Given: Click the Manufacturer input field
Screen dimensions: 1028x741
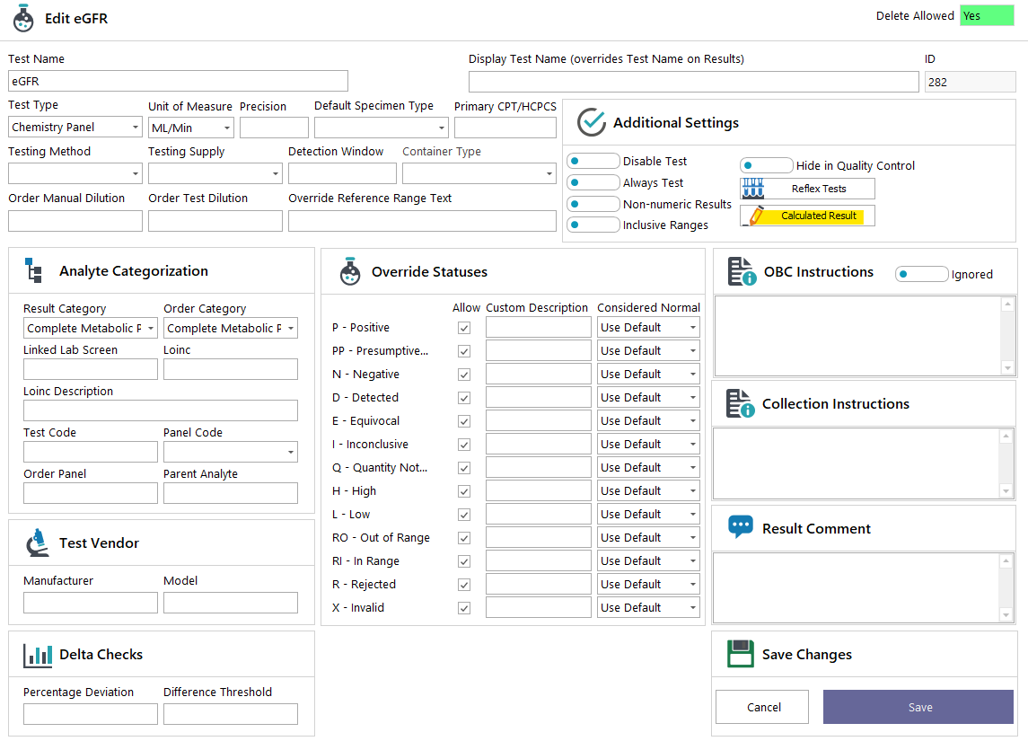Looking at the screenshot, I should 91,603.
